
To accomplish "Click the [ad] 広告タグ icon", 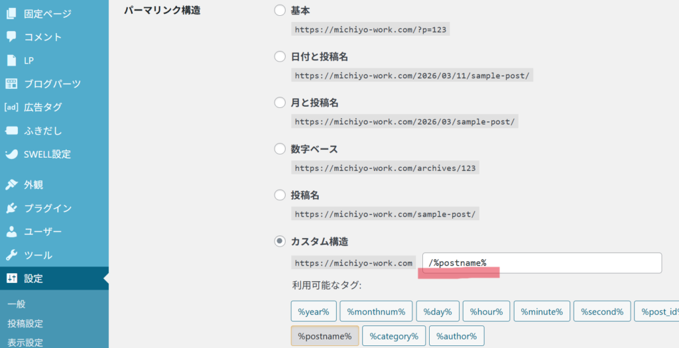I will (x=11, y=107).
